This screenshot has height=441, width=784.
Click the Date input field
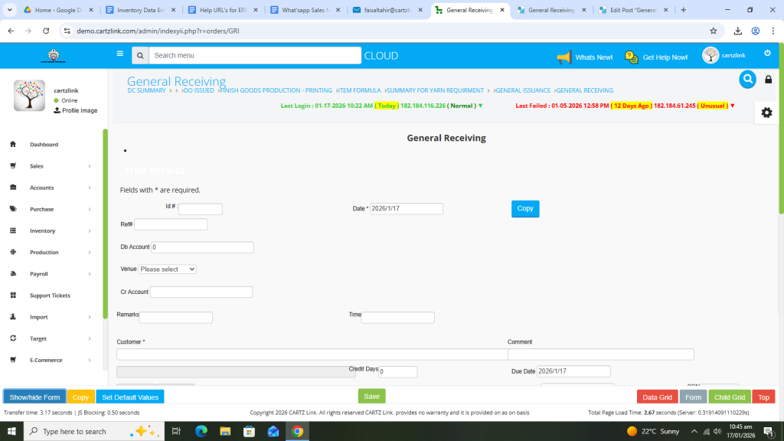[407, 208]
